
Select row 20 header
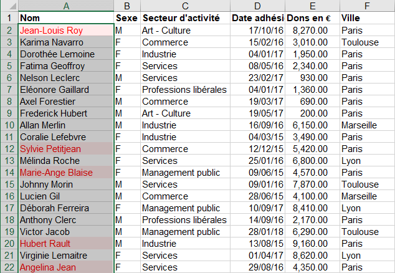8,244
